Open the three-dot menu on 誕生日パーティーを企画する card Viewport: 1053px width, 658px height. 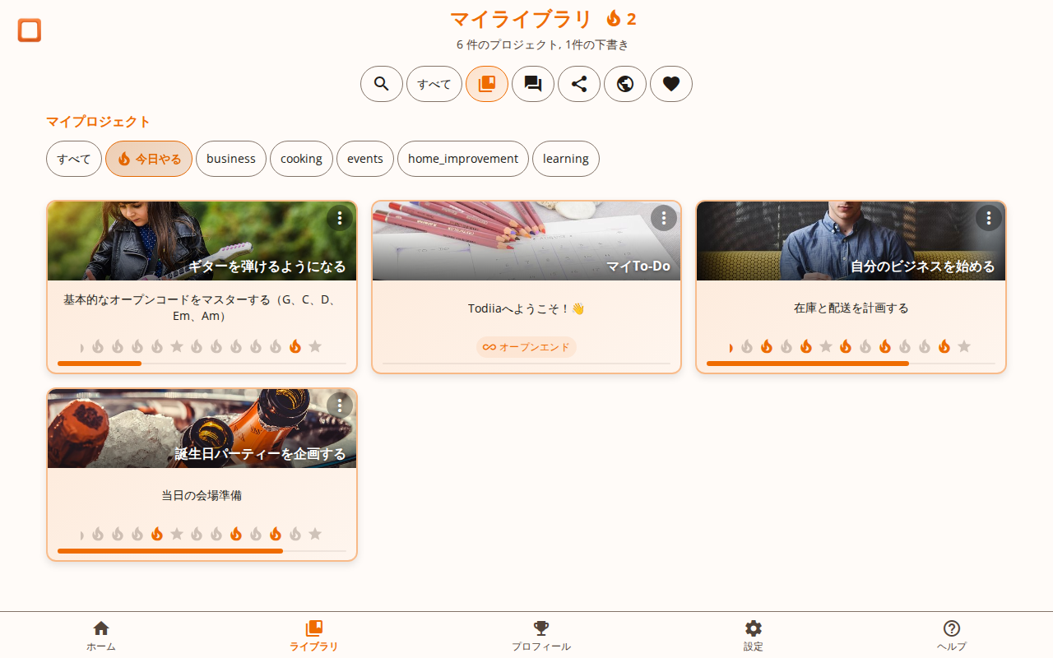340,405
